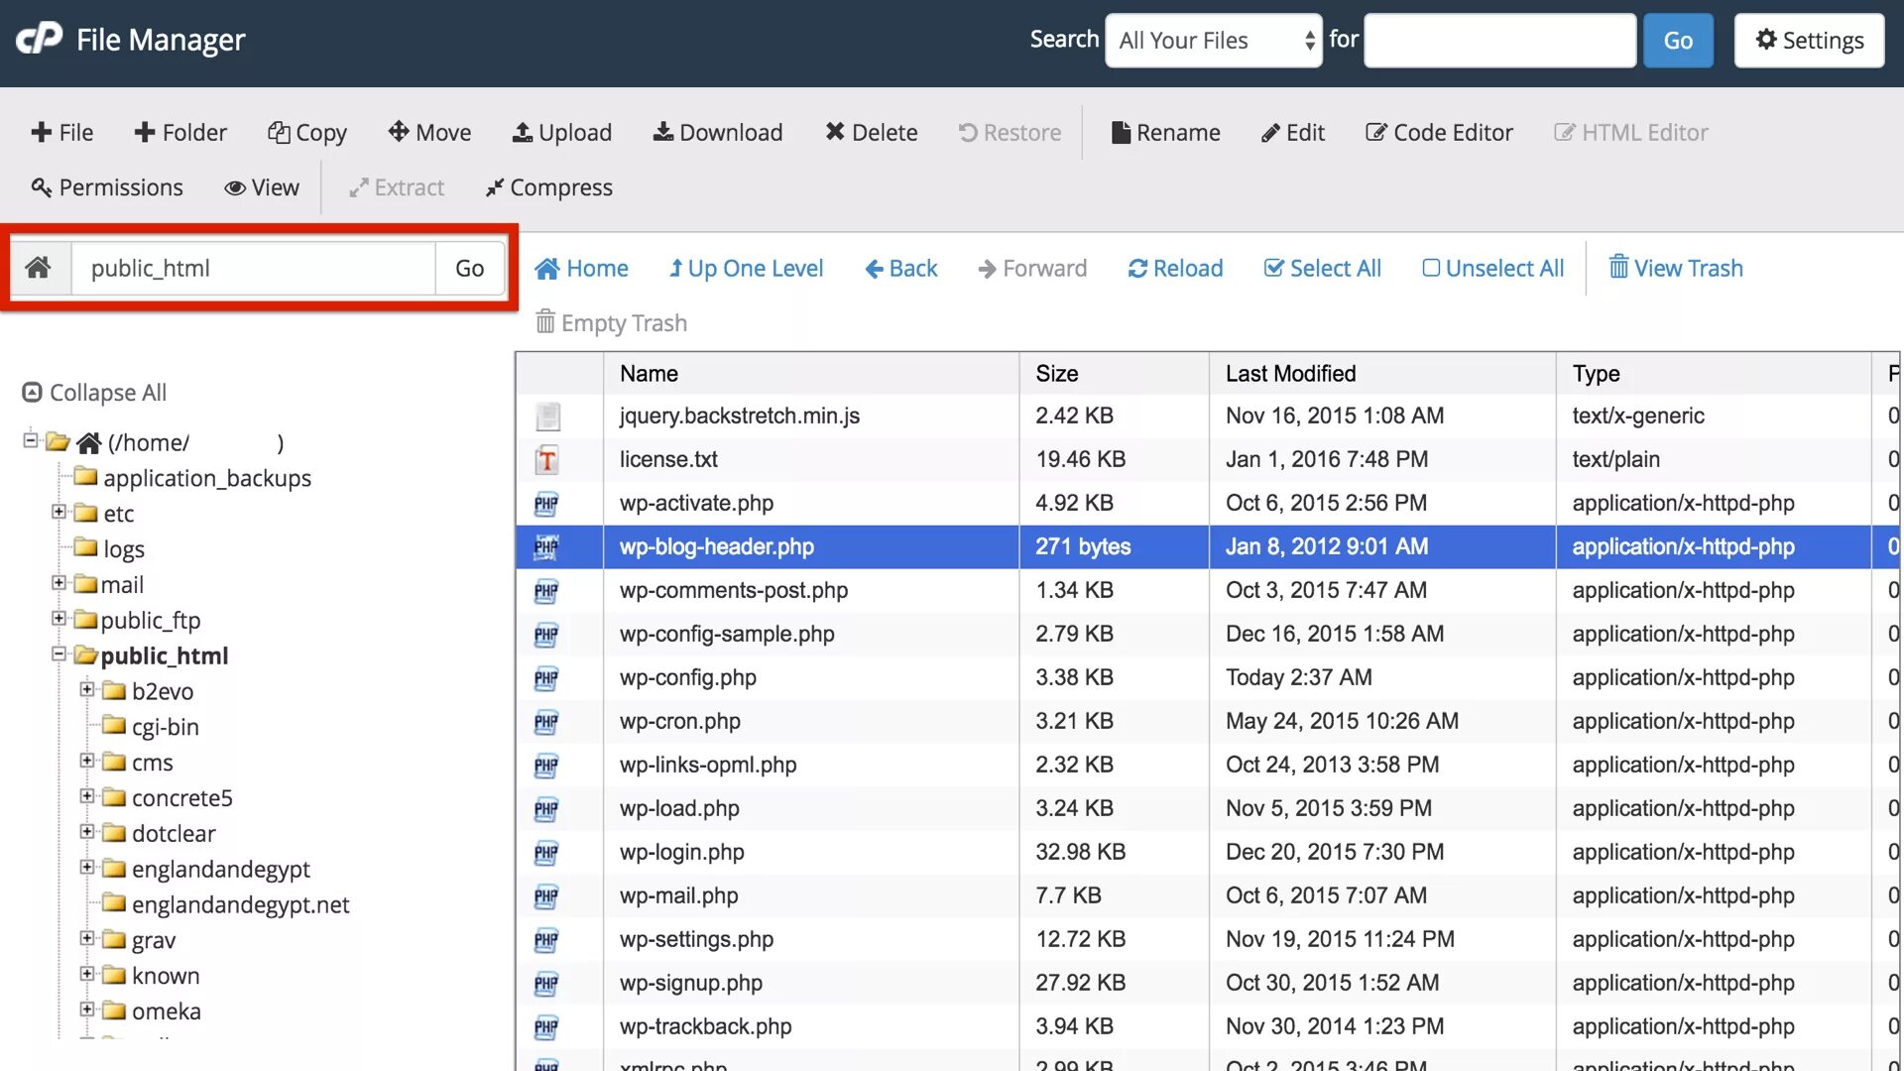The width and height of the screenshot is (1904, 1071).
Task: Check Select All files
Action: coord(1322,269)
